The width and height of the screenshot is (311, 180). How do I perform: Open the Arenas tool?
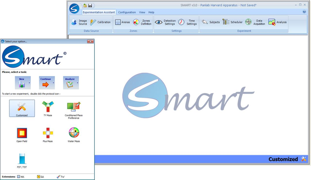[123, 22]
